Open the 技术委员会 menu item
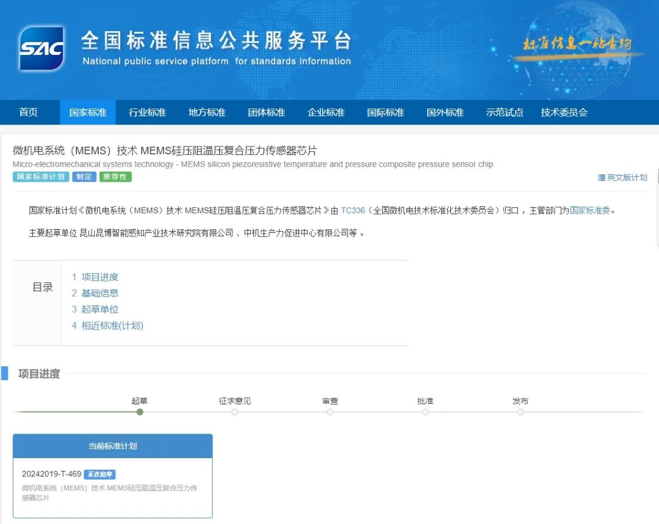Viewport: 659px width, 524px height. click(x=564, y=112)
